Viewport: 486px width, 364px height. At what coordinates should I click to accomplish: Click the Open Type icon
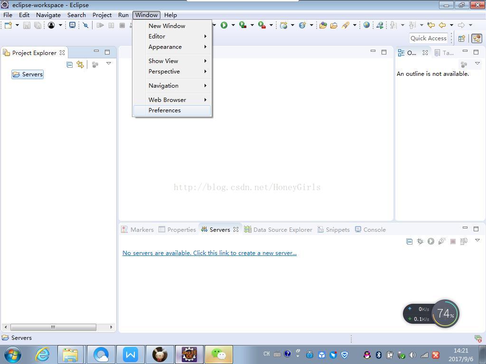point(323,26)
